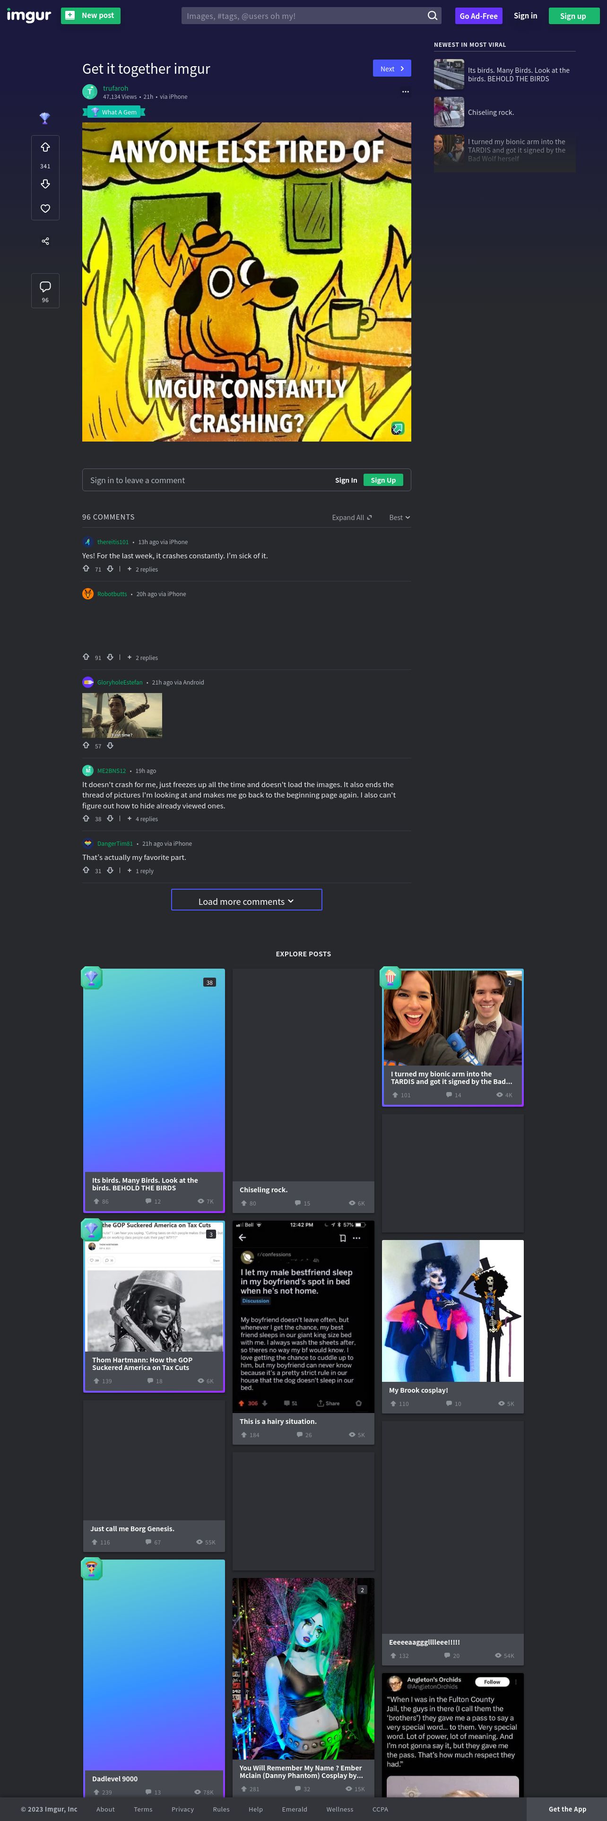Open the trufaroh username link
Viewport: 607px width, 1821px height.
115,88
